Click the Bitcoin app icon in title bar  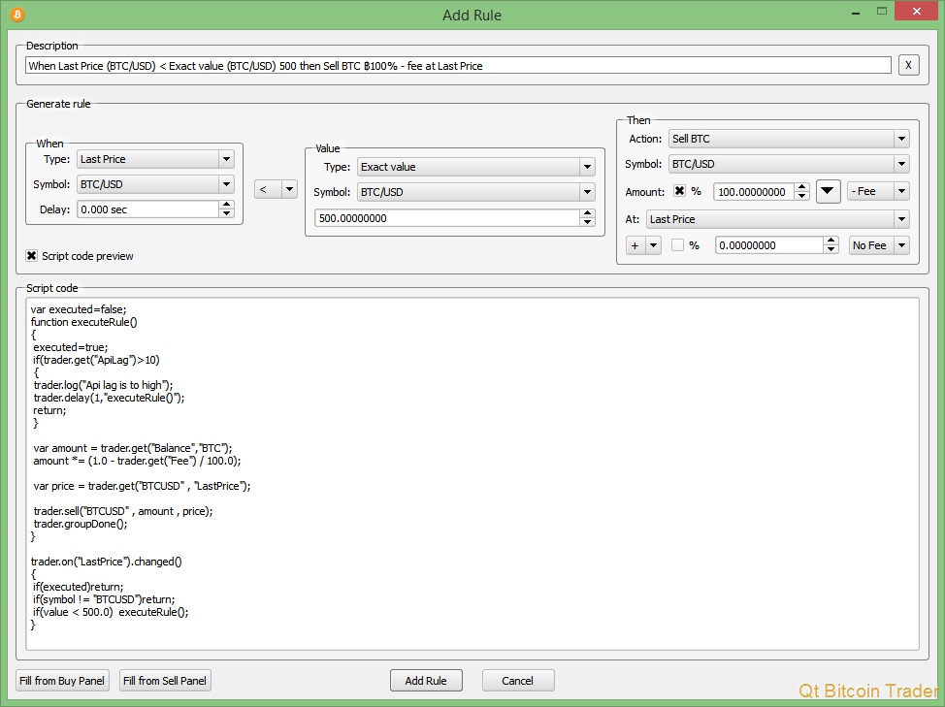pyautogui.click(x=17, y=15)
